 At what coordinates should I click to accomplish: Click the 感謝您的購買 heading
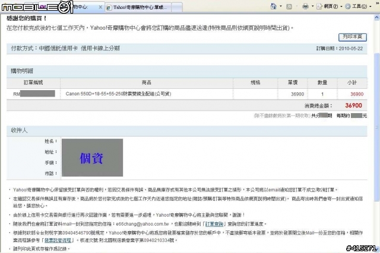[x=26, y=18]
